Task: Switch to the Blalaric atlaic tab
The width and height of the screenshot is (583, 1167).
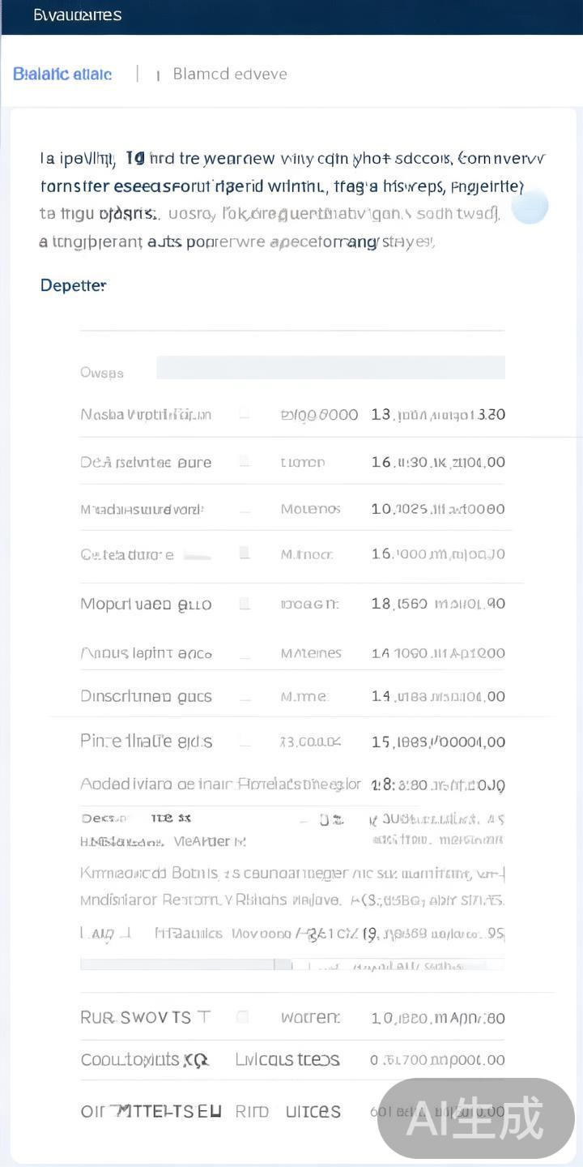Action: pos(62,75)
